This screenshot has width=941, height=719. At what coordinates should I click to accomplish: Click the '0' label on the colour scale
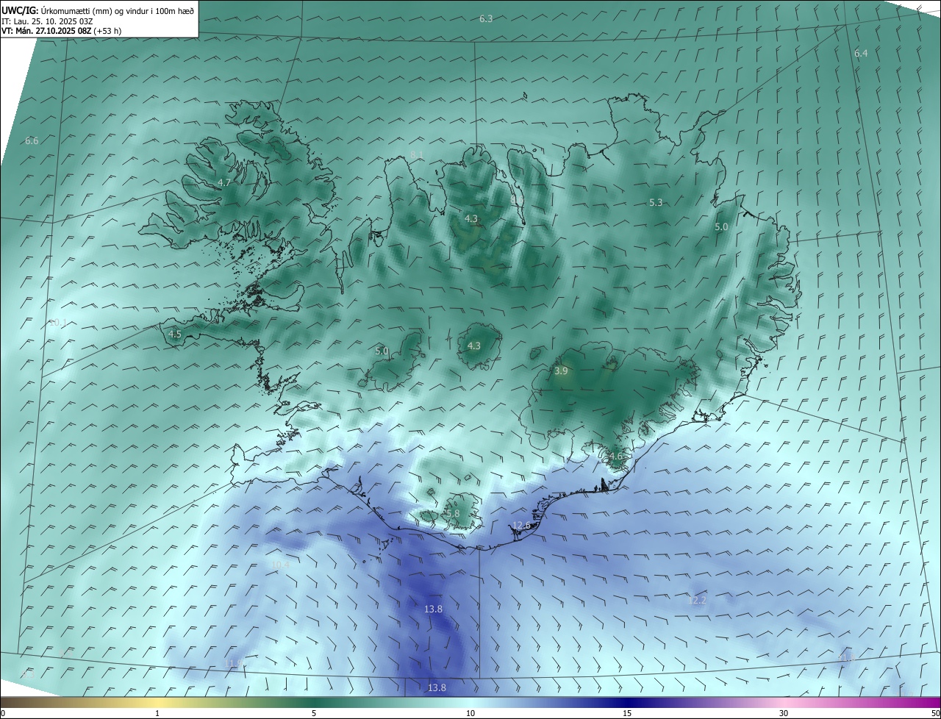3,713
